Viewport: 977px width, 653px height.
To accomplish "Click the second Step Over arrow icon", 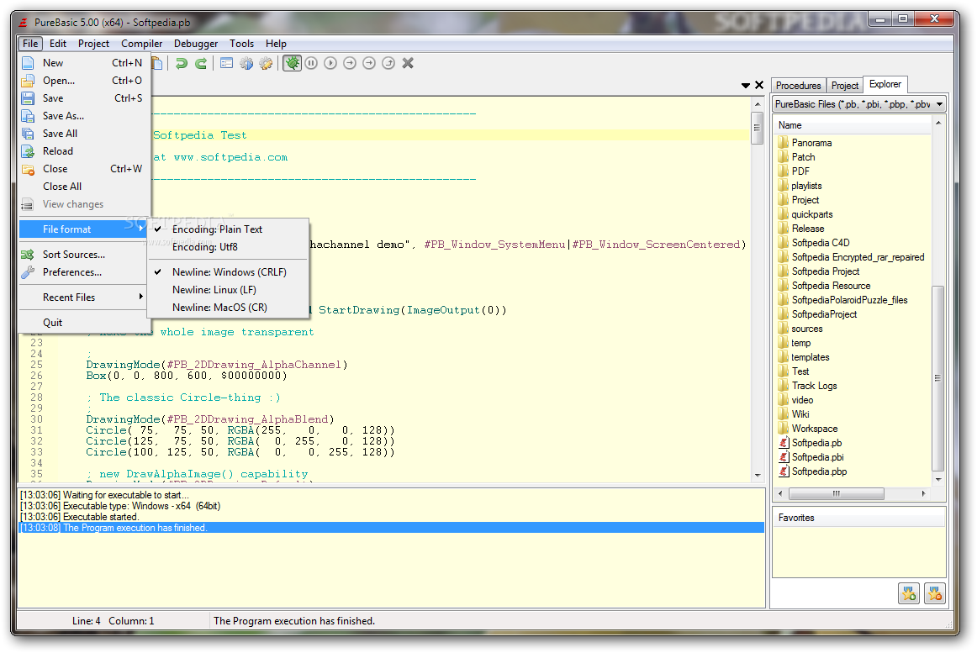I will (x=369, y=63).
